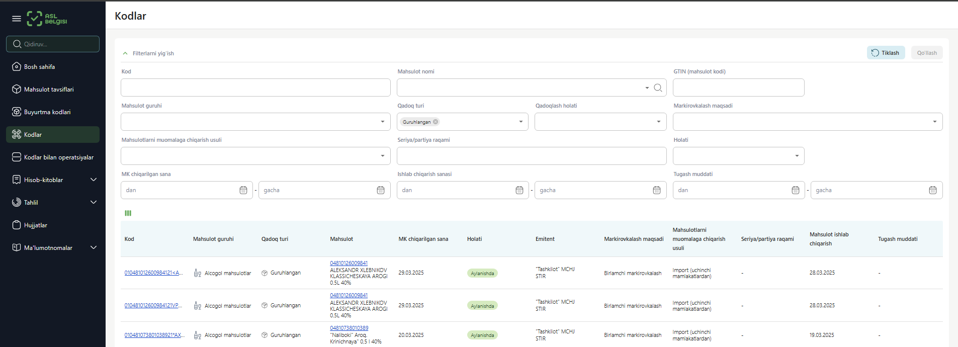Open the Ishlab chiqarish sanasi 'dan' calendar icon

pos(519,190)
